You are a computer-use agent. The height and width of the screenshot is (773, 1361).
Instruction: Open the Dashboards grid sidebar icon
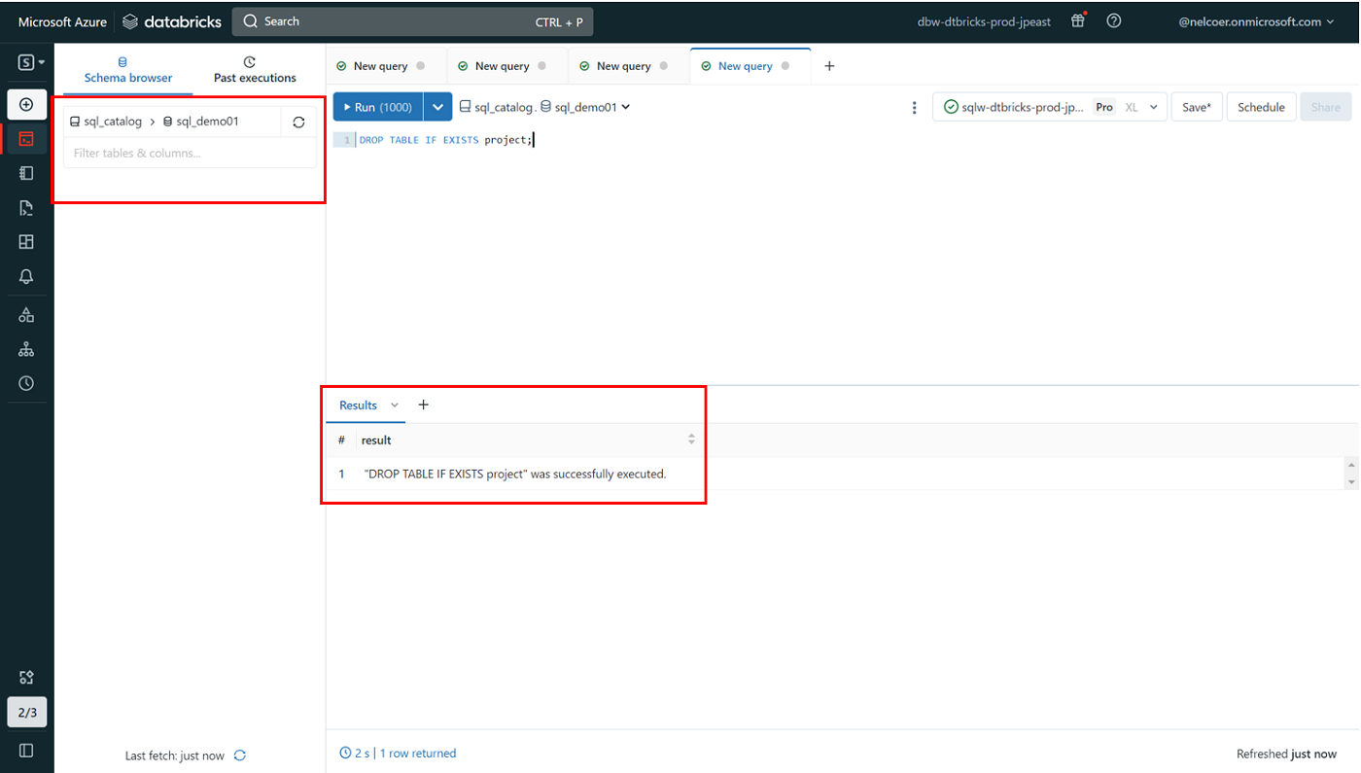[26, 241]
